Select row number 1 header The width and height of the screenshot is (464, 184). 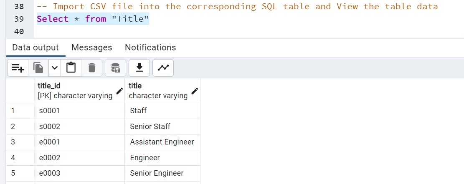click(x=20, y=111)
